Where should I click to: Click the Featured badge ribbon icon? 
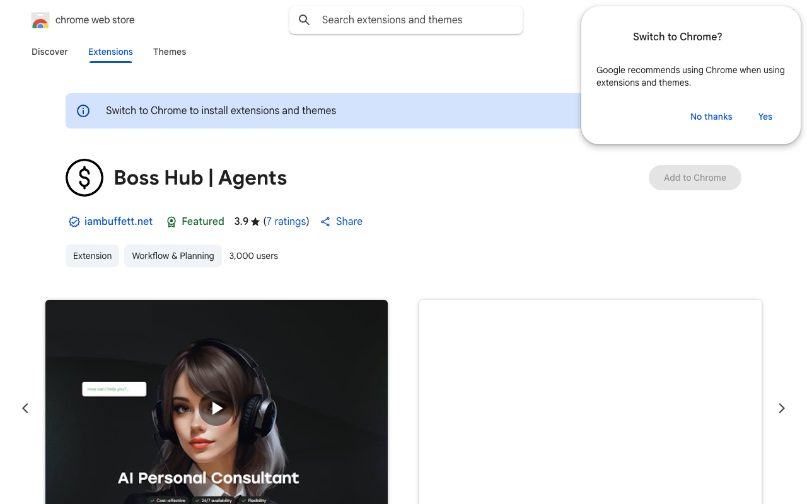coord(171,222)
